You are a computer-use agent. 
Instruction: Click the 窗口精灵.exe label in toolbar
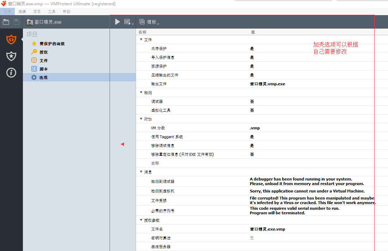coord(48,22)
